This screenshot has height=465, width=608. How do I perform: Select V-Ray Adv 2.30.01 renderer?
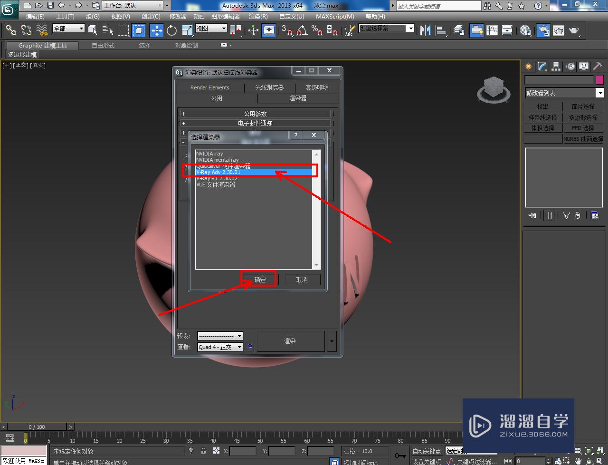click(x=254, y=172)
